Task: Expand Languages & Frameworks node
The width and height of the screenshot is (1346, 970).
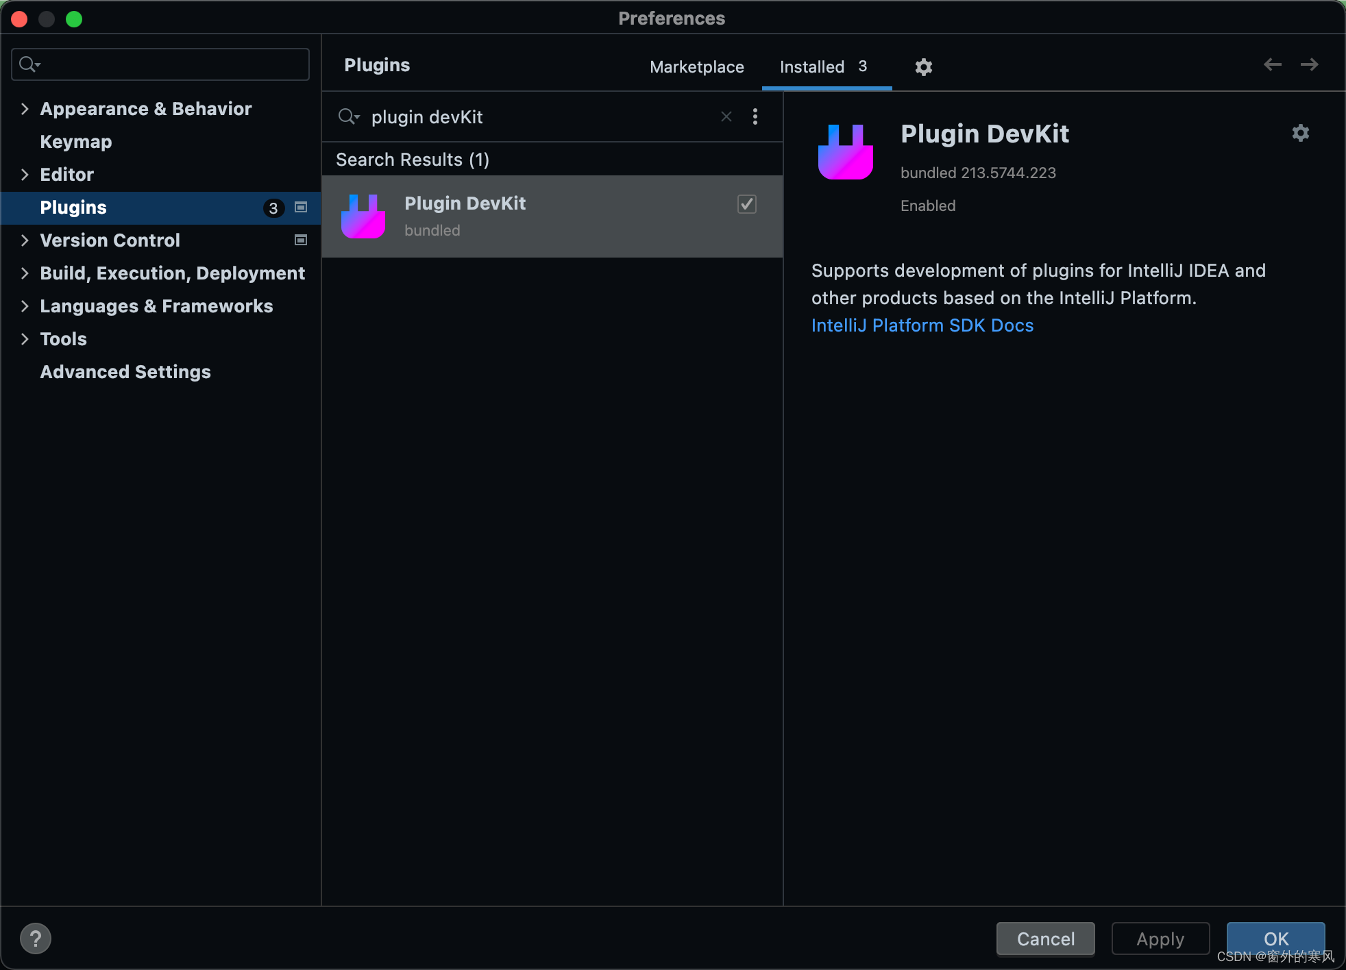Action: (25, 306)
